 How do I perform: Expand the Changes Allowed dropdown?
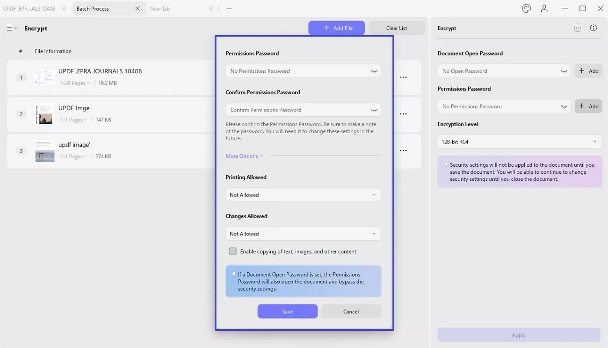(303, 234)
